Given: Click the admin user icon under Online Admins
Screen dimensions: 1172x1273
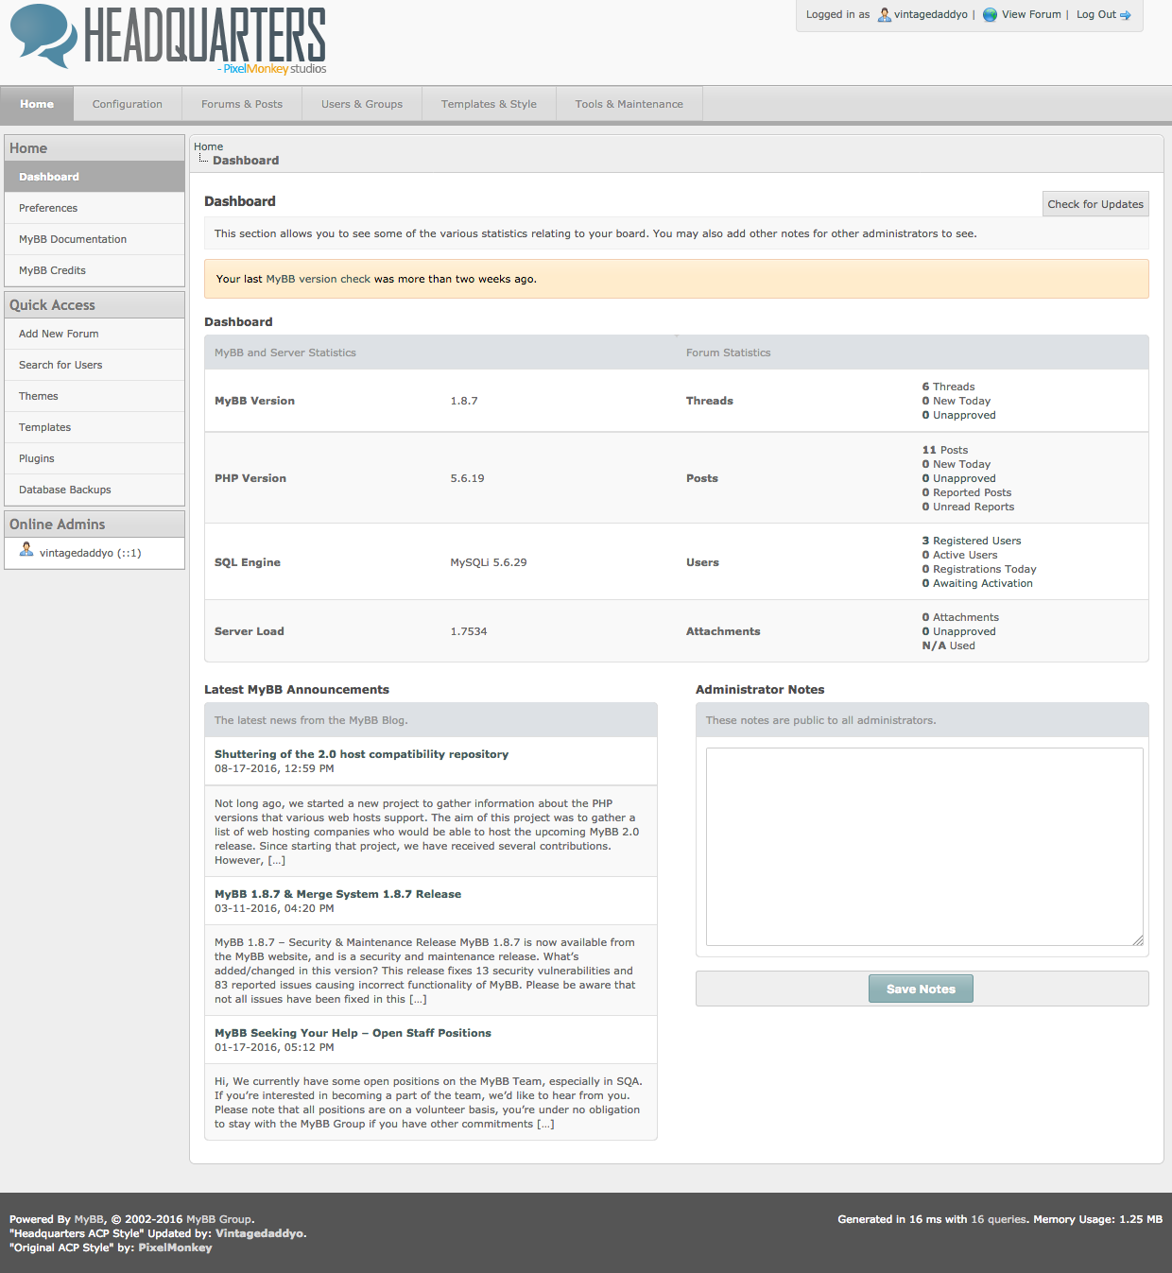Looking at the screenshot, I should pos(26,550).
